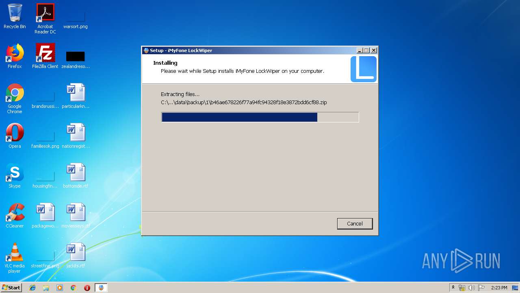Image resolution: width=520 pixels, height=293 pixels.
Task: Open the volume tray icon
Action: (x=472, y=288)
